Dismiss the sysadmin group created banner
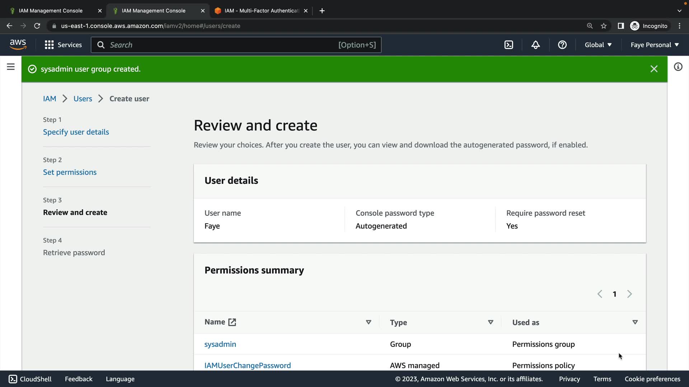The height and width of the screenshot is (387, 689). (x=654, y=69)
